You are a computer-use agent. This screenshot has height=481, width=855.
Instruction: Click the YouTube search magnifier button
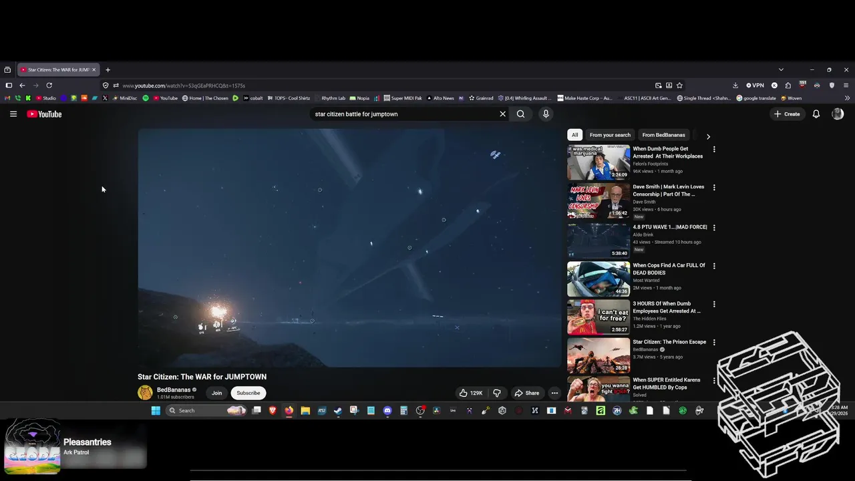coord(521,114)
